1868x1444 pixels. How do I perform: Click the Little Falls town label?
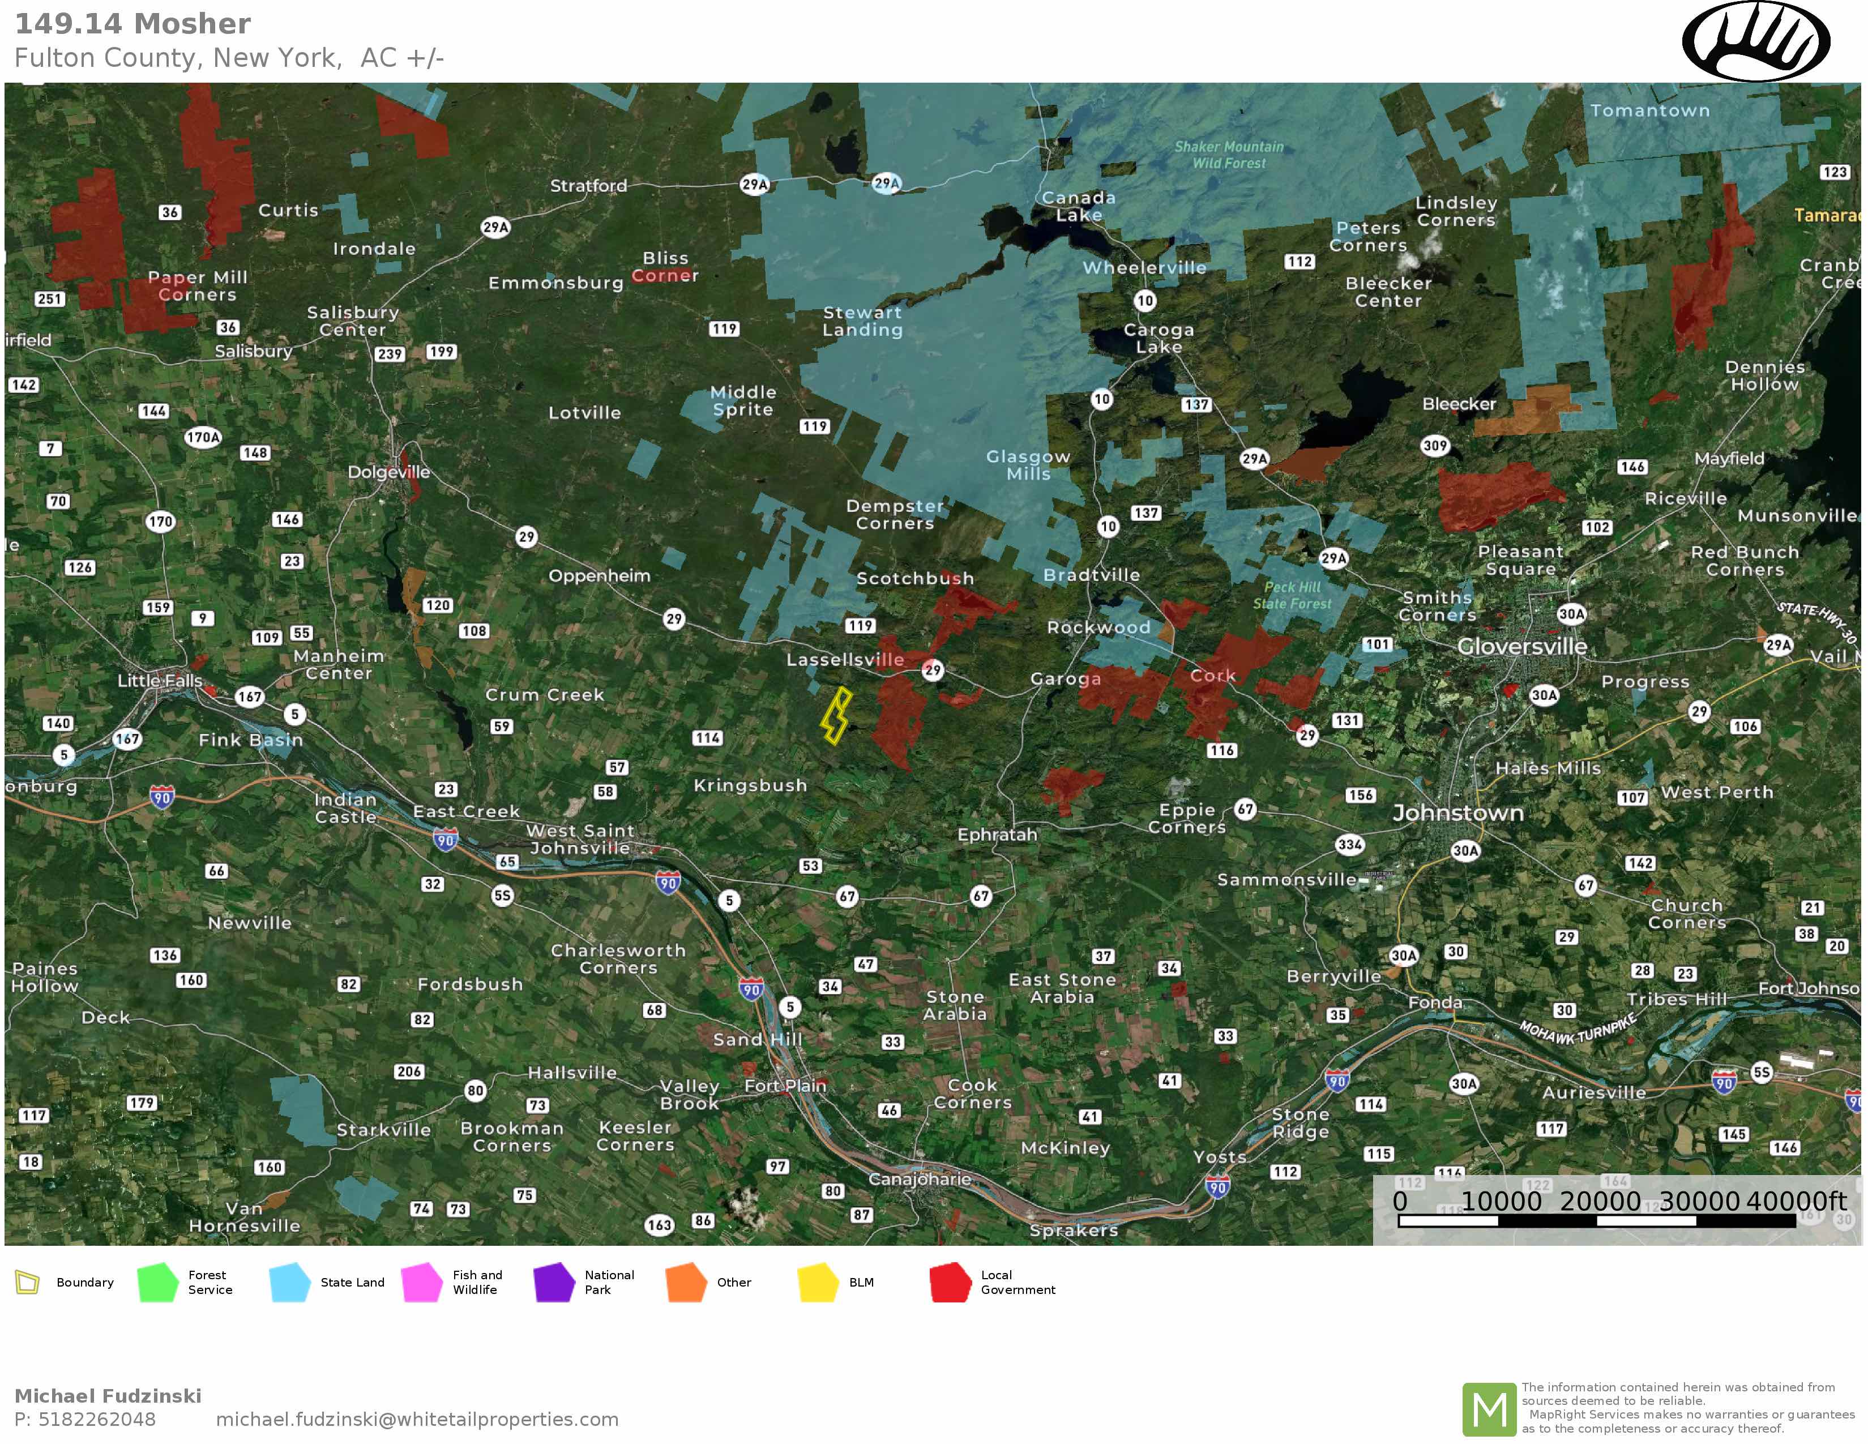(x=160, y=681)
